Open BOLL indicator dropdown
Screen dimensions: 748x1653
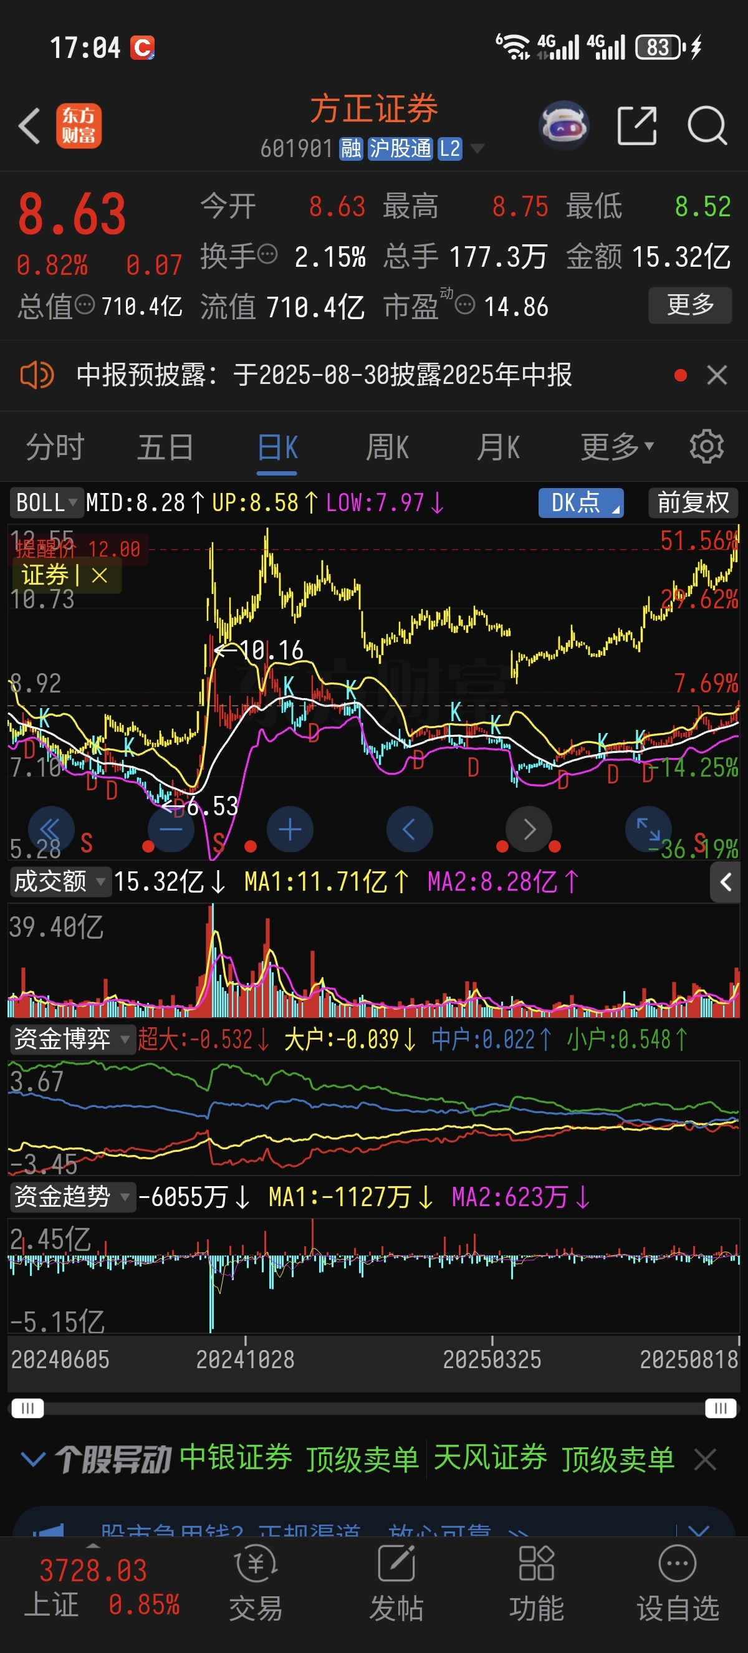pyautogui.click(x=46, y=502)
